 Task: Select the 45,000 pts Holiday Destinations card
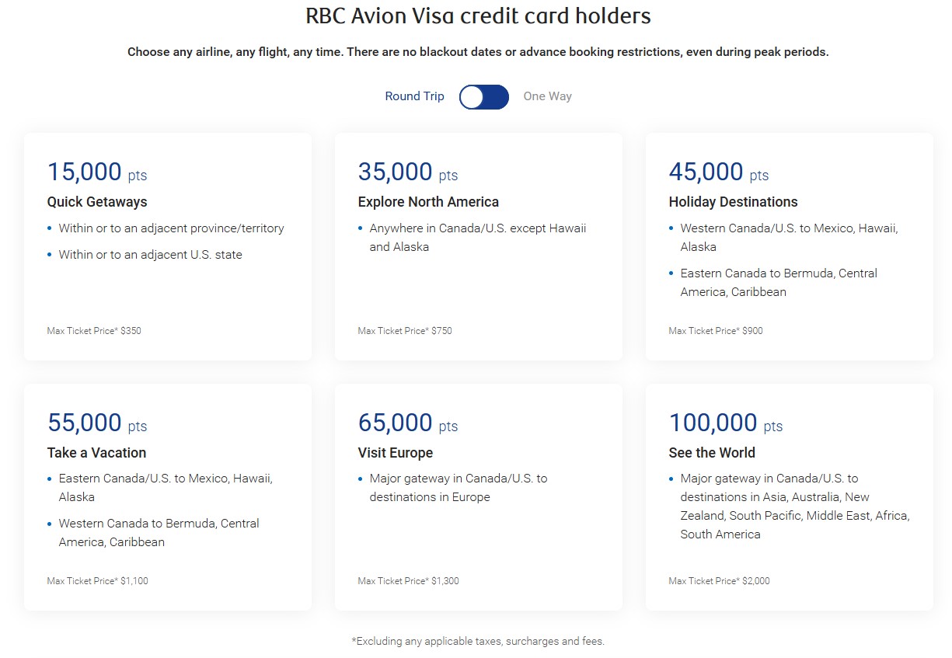789,246
